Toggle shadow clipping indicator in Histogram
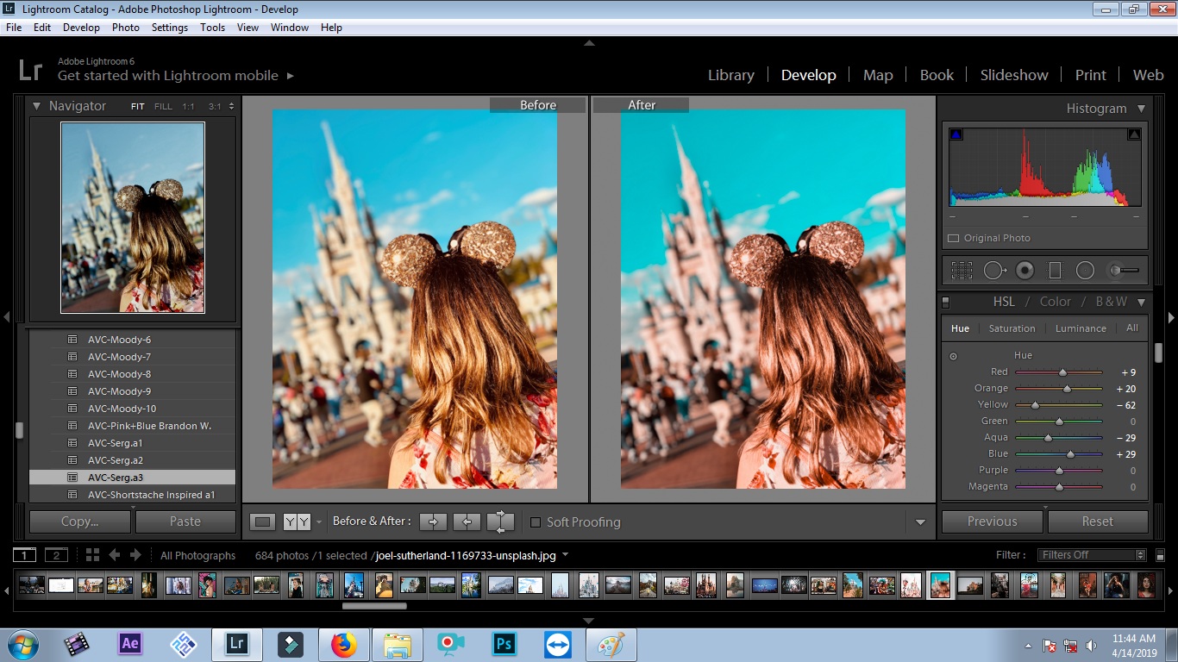Image resolution: width=1178 pixels, height=662 pixels. (956, 134)
